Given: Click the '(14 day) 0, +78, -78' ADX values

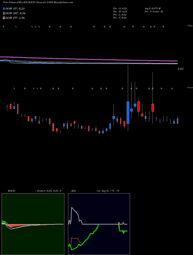Looking at the screenshot, I should (108, 191).
